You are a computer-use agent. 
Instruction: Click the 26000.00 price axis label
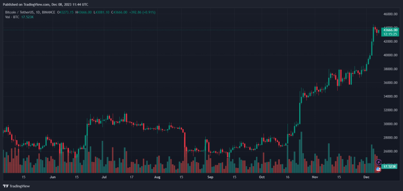pyautogui.click(x=391, y=151)
